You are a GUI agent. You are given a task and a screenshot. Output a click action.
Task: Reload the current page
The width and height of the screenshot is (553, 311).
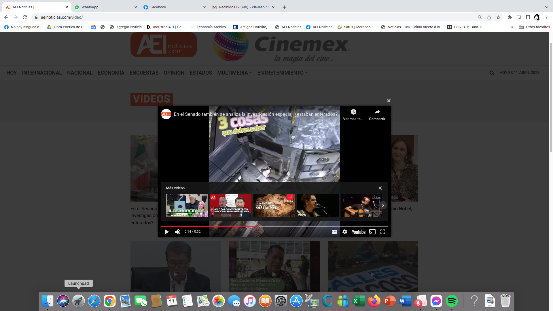[25, 17]
